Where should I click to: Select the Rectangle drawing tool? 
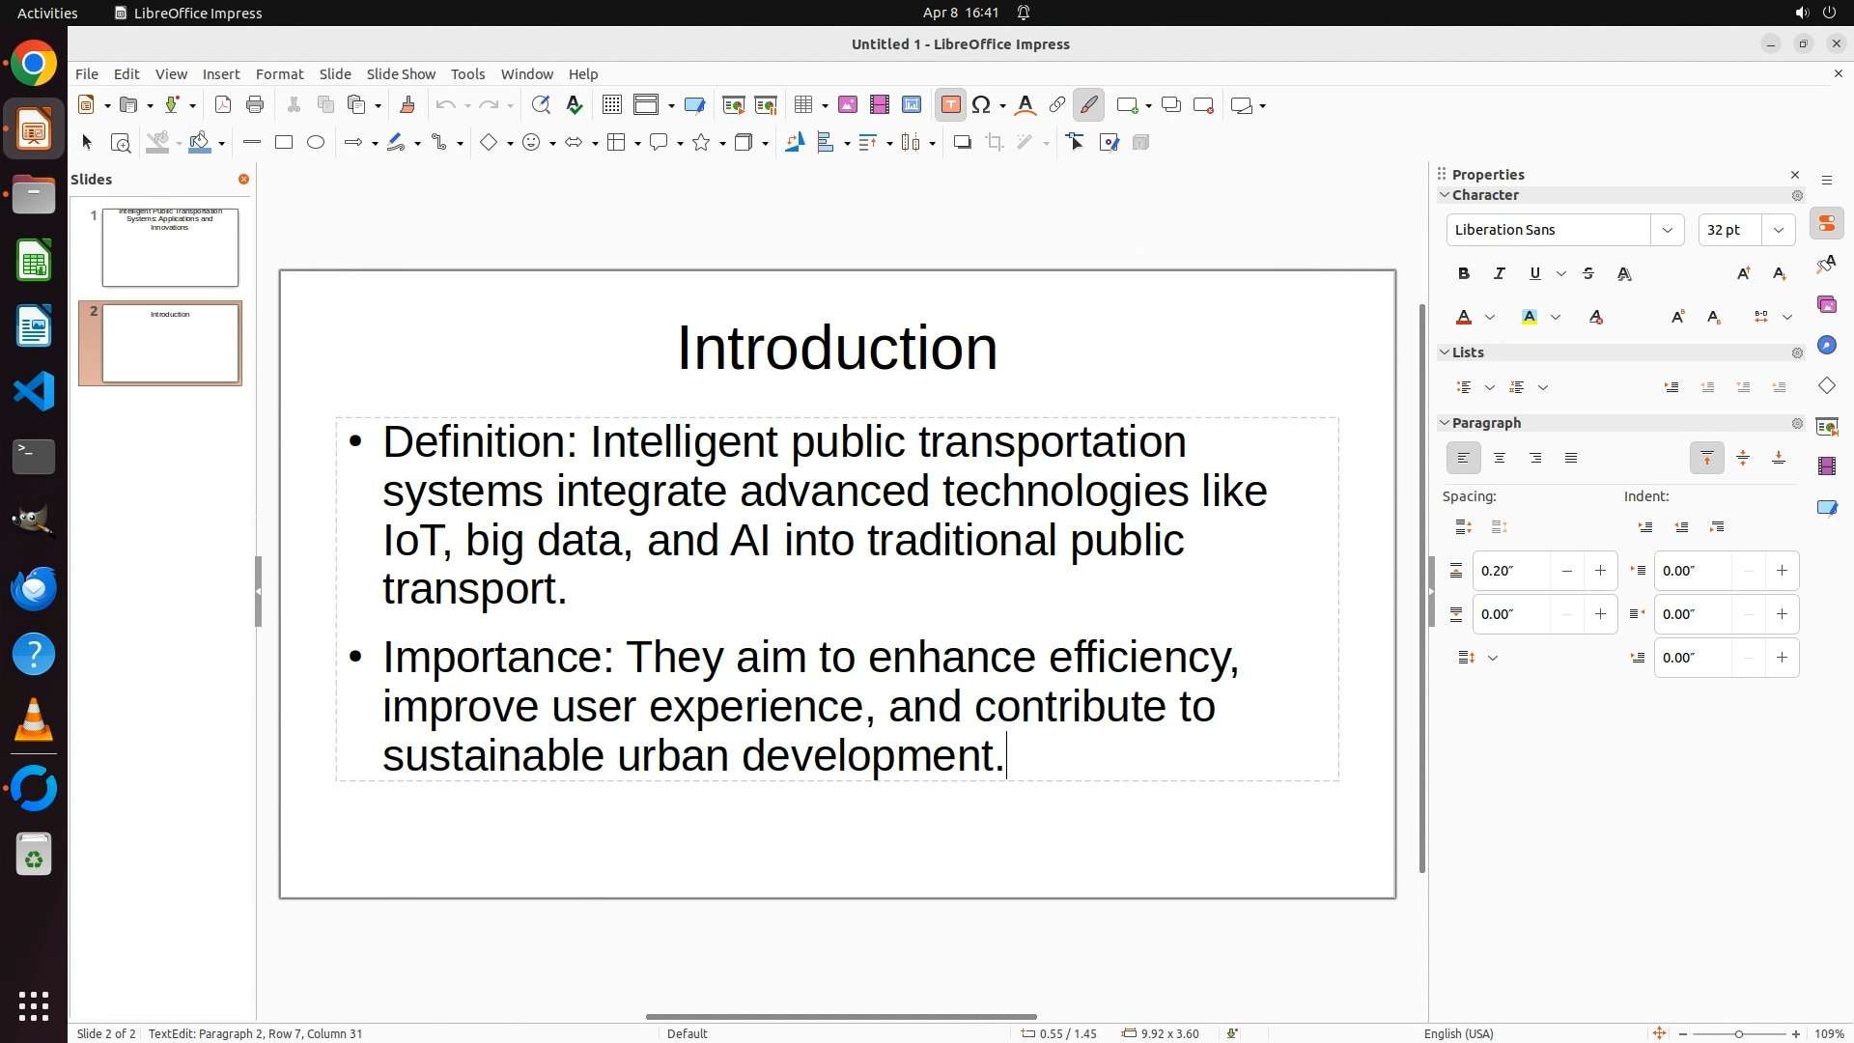[284, 143]
